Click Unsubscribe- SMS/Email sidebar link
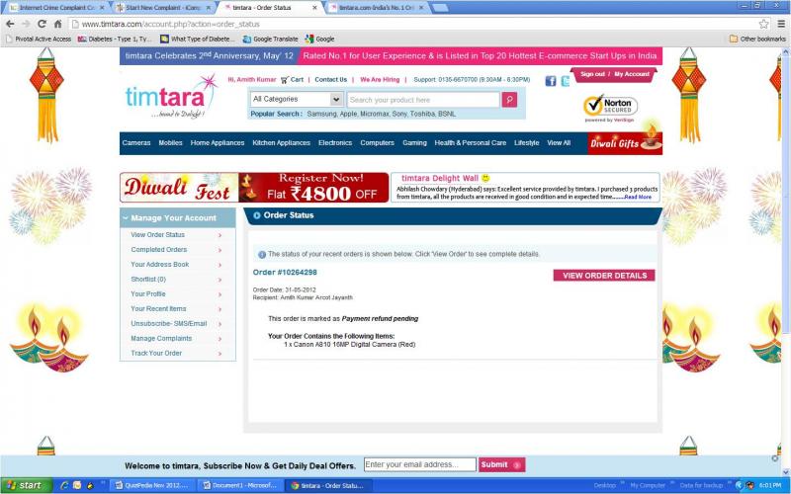The width and height of the screenshot is (791, 494). 169,324
